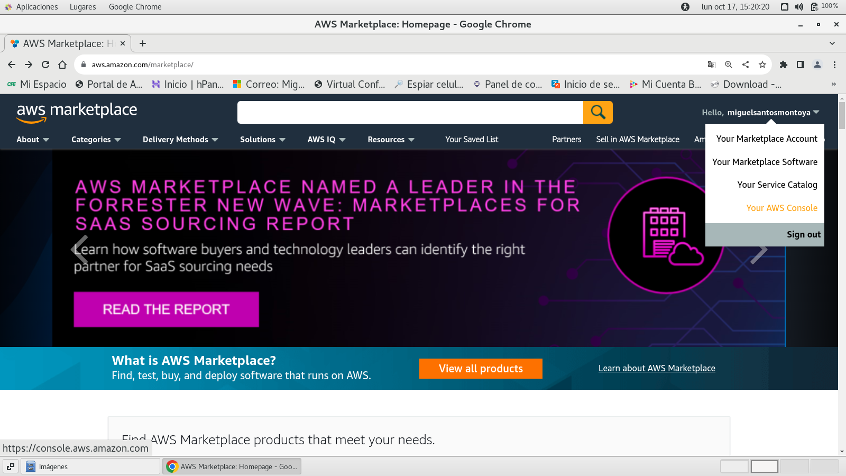This screenshot has width=846, height=476.
Task: Select Your Marketplace Software menu entry
Action: [765, 162]
